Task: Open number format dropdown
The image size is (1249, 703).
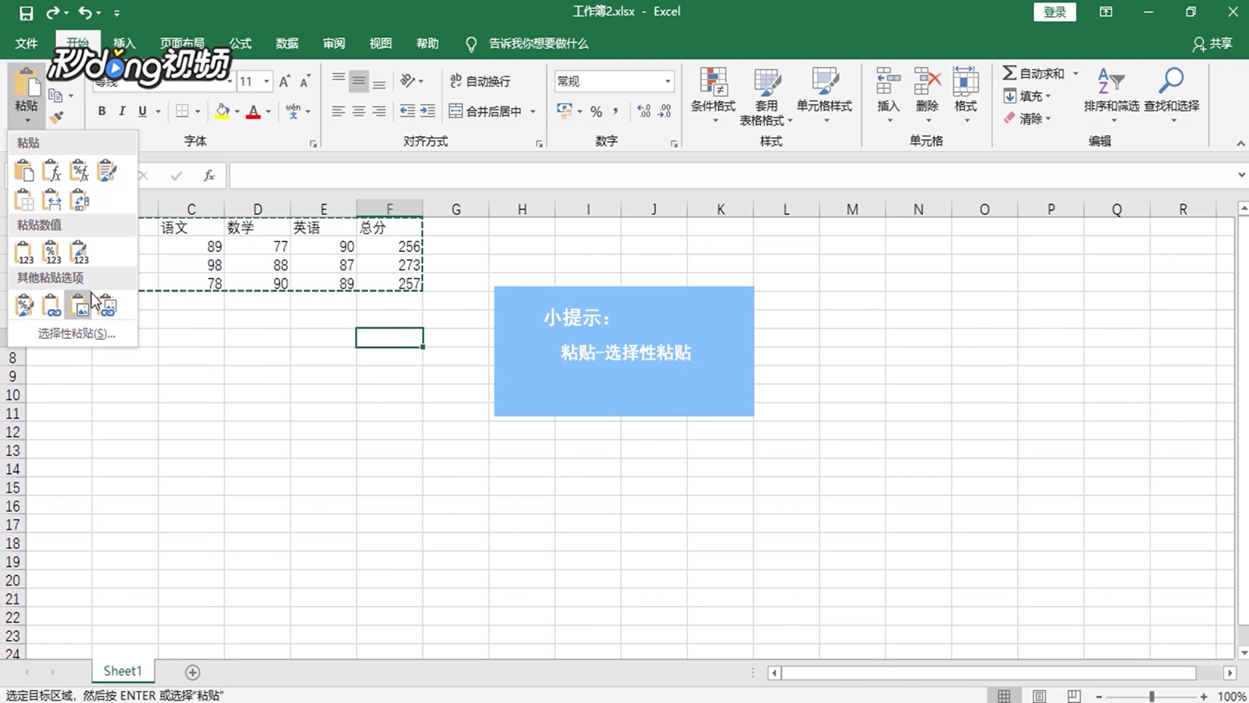Action: click(x=667, y=81)
